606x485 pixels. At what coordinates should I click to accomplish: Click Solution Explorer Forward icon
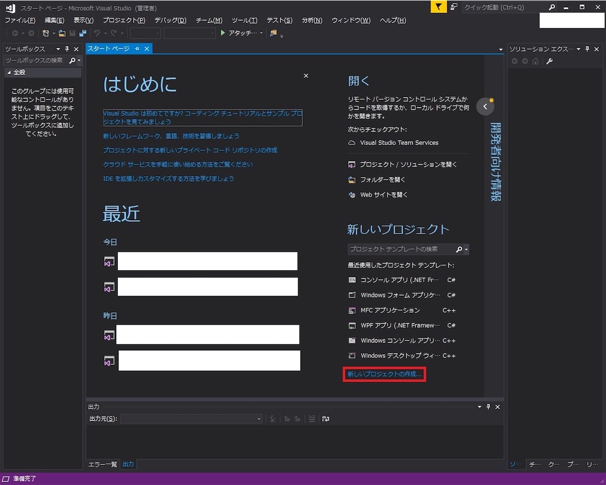(x=525, y=61)
